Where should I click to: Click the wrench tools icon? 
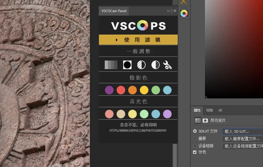tap(168, 65)
